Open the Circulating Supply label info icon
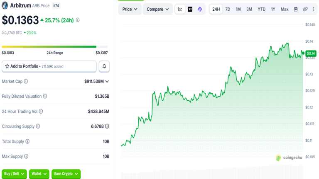Screen dimensions: 319x179 click(38, 126)
